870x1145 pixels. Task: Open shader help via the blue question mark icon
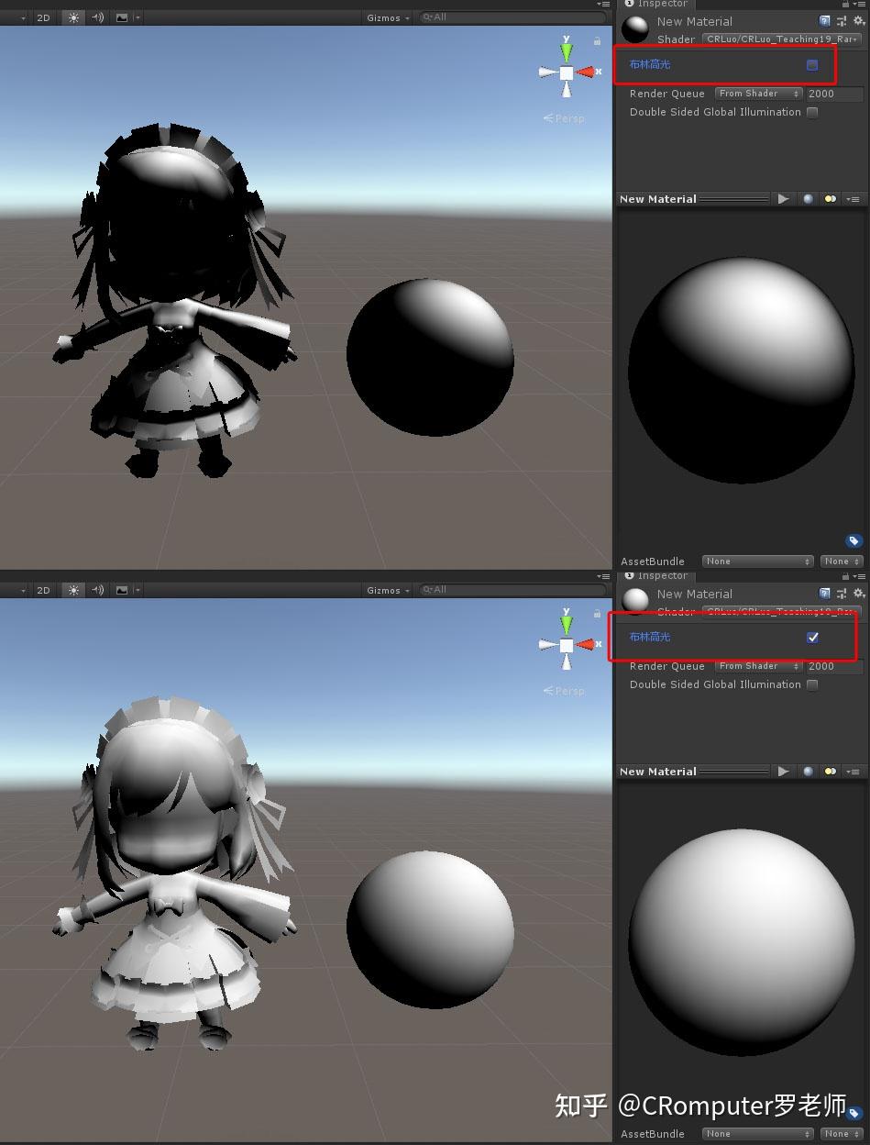pos(824,20)
